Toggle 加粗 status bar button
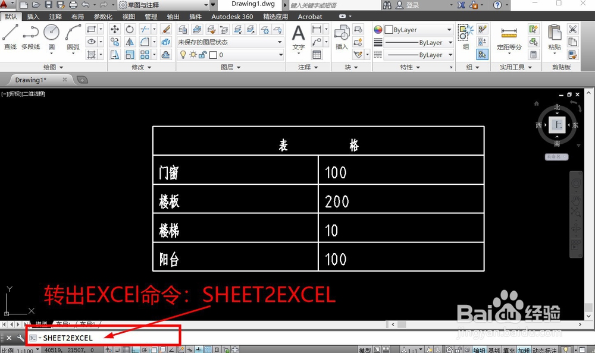Viewport: 595px width, 353px height. 524,349
